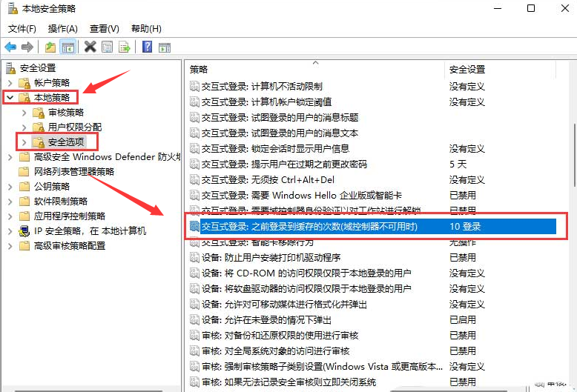
Task: Open the 查看(V) menu
Action: [x=105, y=29]
